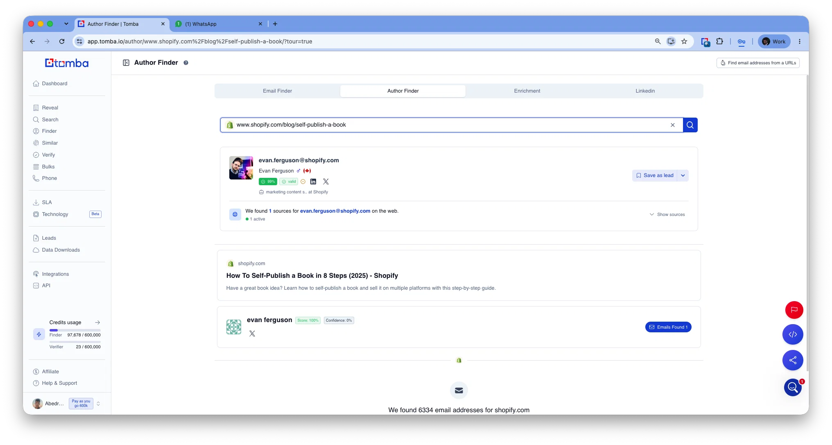The width and height of the screenshot is (832, 445).
Task: Click the lightning bolt credits icon
Action: (39, 334)
